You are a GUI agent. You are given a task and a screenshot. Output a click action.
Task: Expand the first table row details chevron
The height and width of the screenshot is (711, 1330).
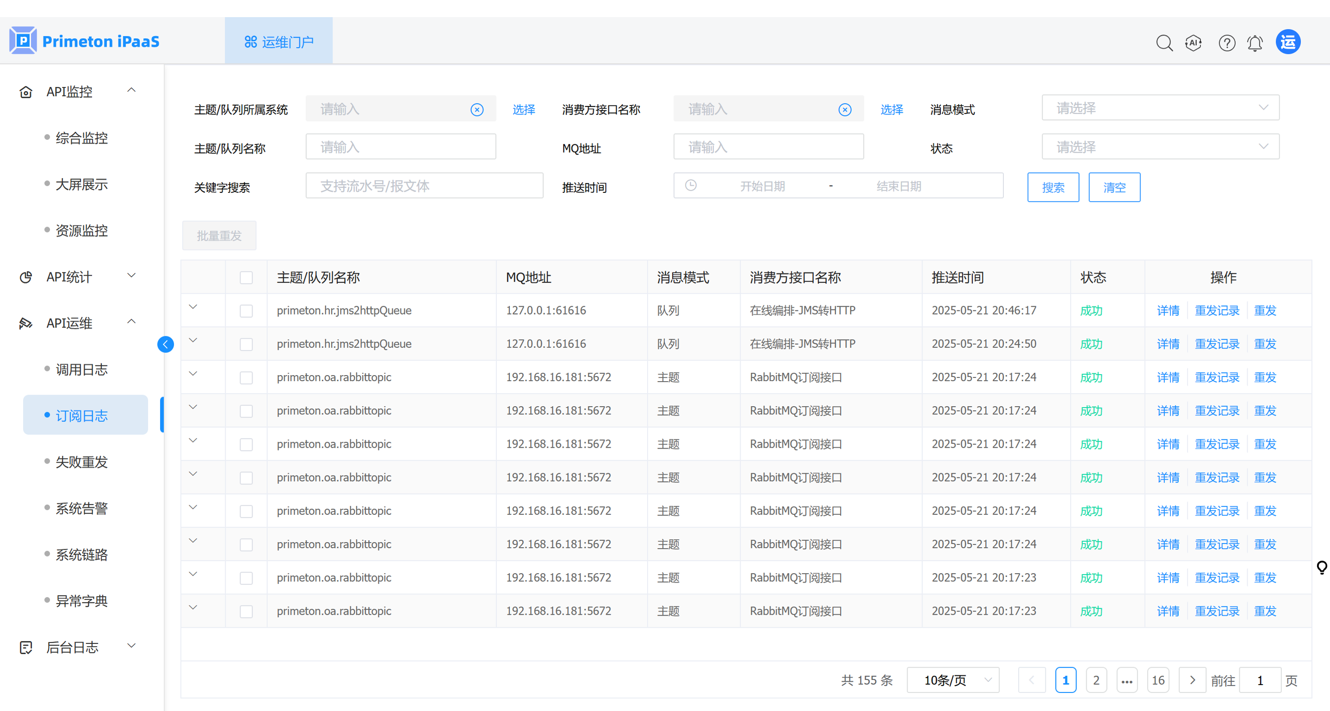[x=193, y=307]
